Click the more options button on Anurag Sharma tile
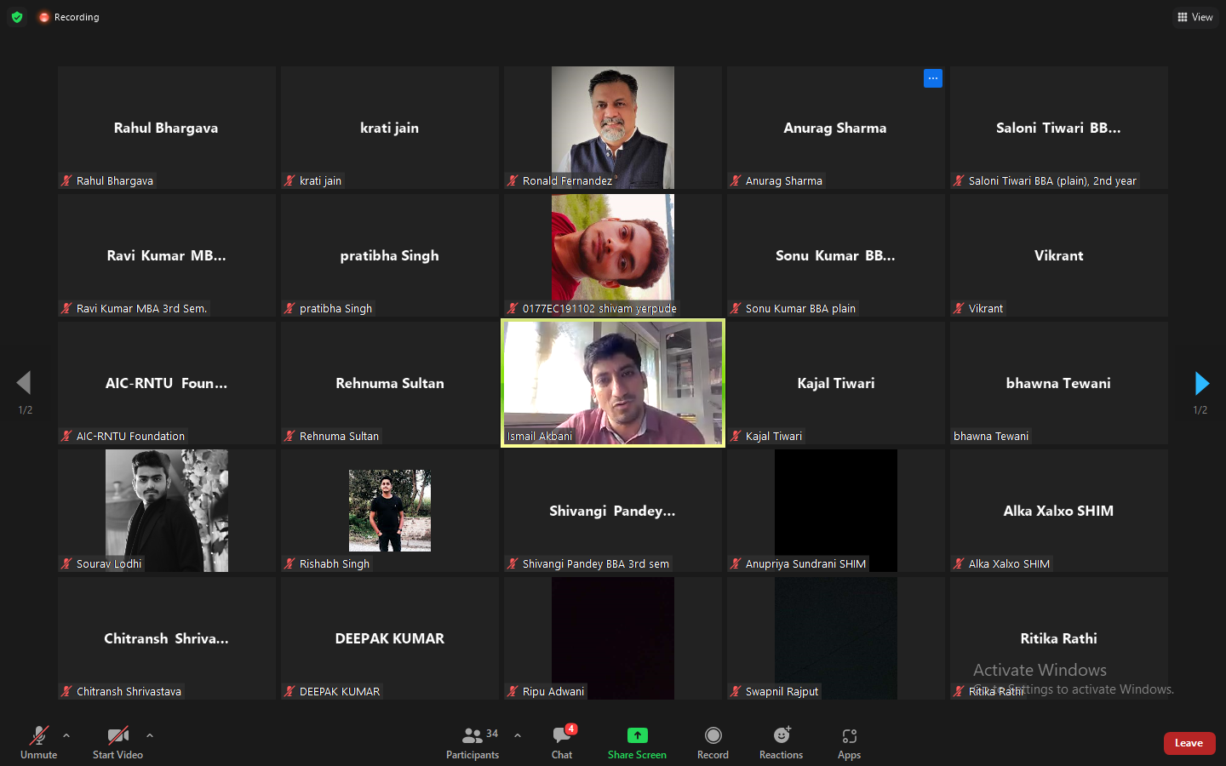This screenshot has width=1226, height=766. click(x=933, y=78)
